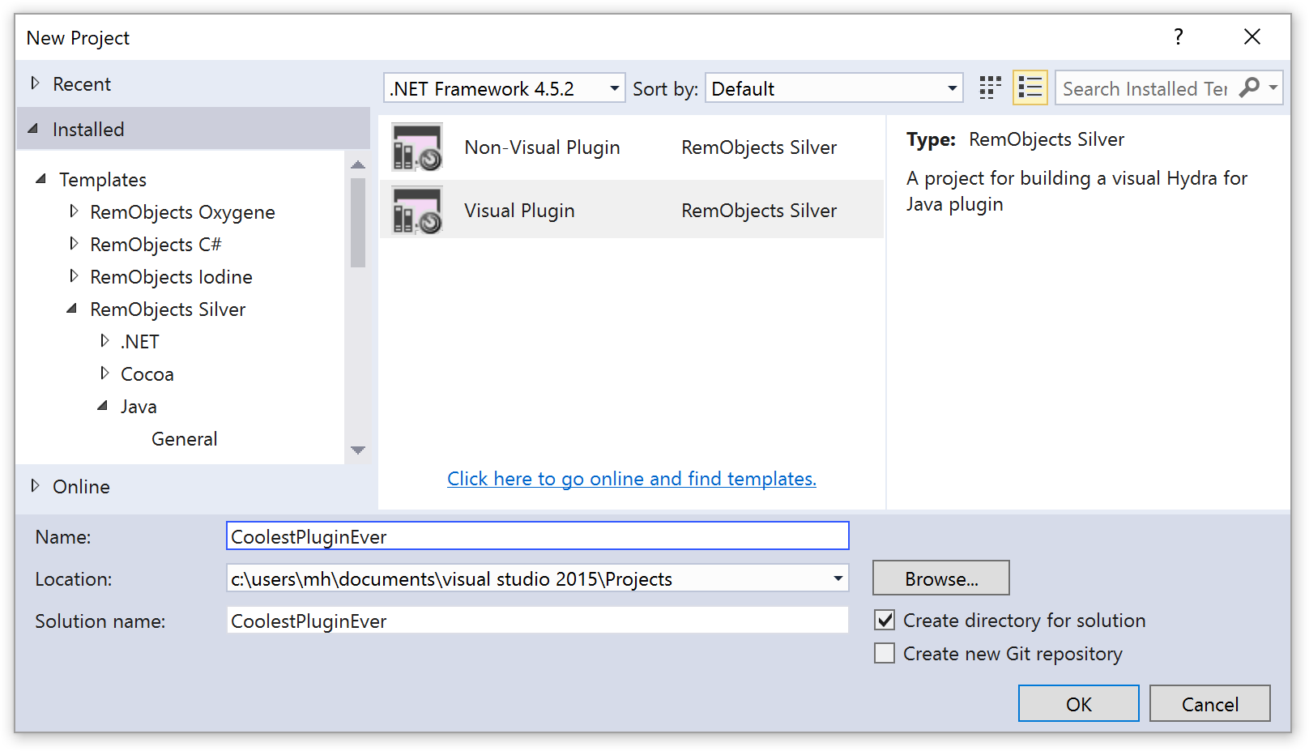Image resolution: width=1309 pixels, height=751 pixels.
Task: Click the Recent section label
Action: [81, 83]
